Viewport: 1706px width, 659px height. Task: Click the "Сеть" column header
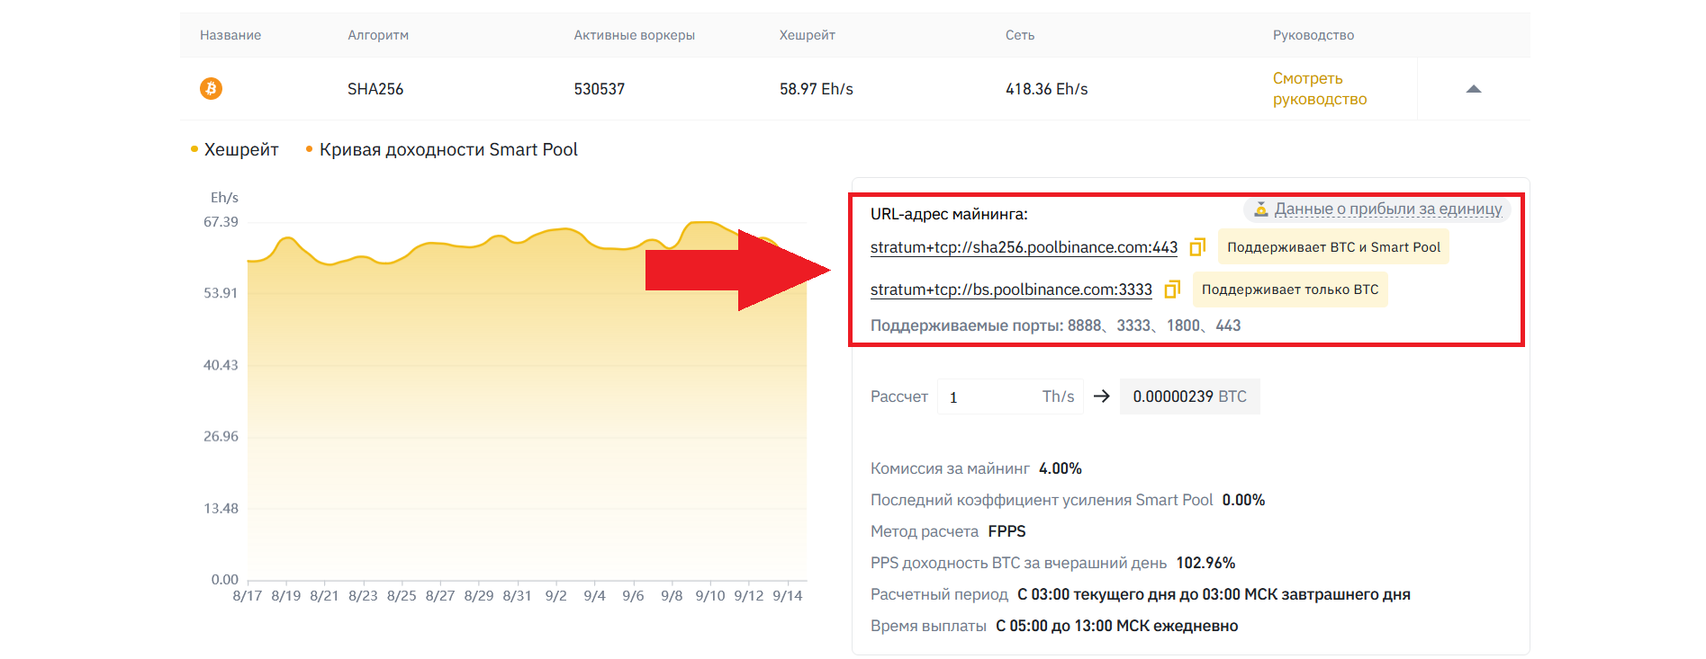1019,35
